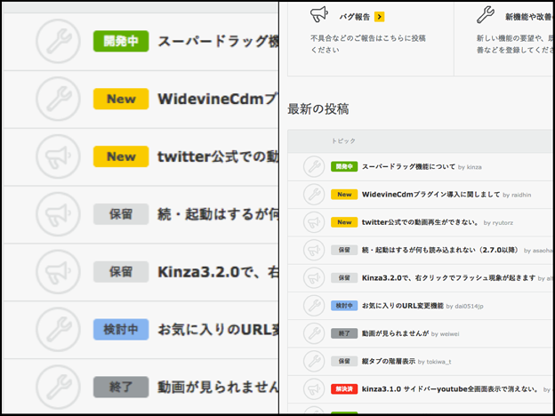Open author link ryutorz

pos(503,223)
